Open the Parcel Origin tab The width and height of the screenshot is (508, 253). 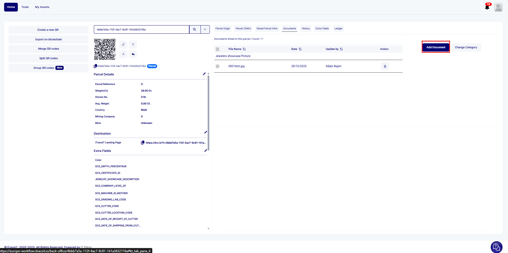[x=222, y=29]
